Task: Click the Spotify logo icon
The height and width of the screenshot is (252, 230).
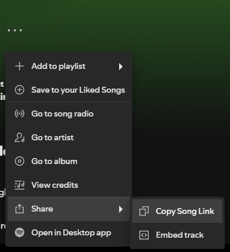Action: (x=20, y=232)
